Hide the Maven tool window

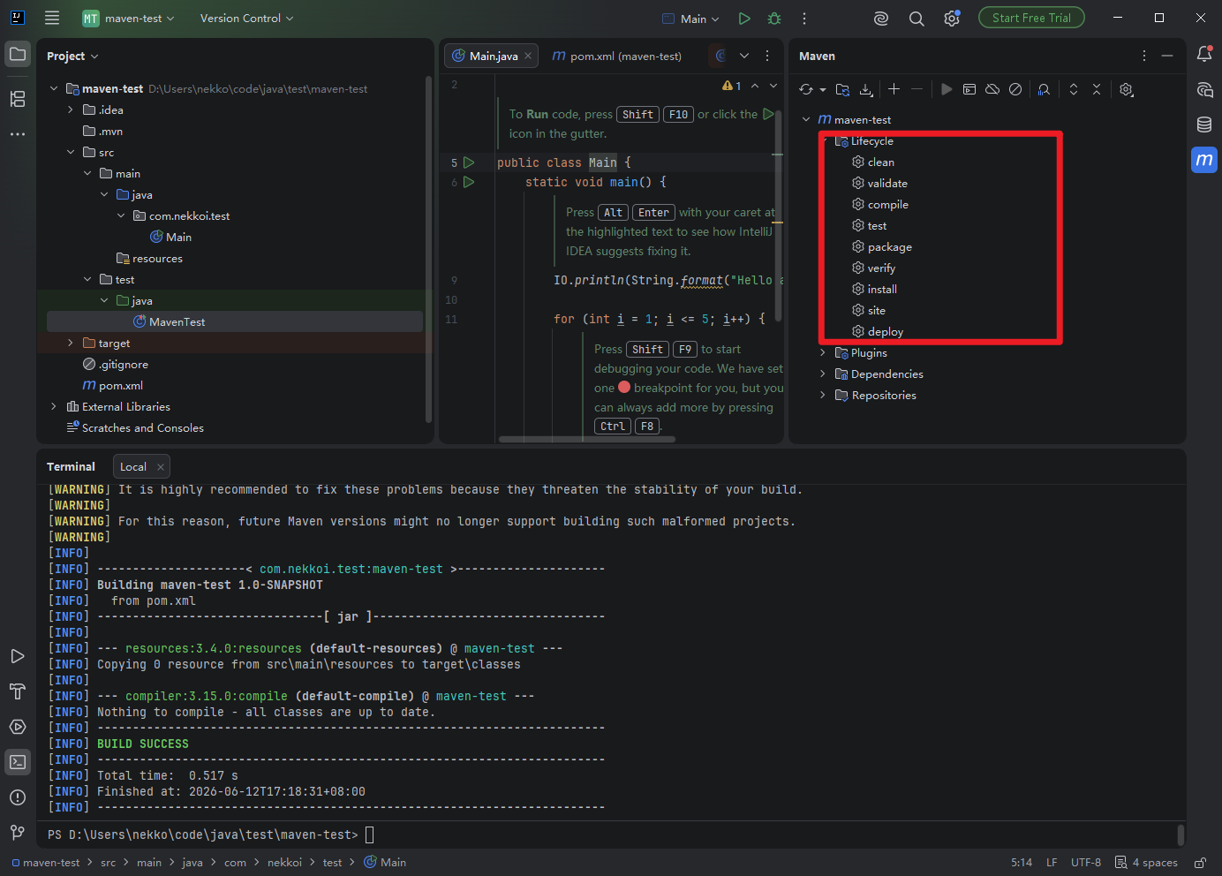tap(1167, 56)
